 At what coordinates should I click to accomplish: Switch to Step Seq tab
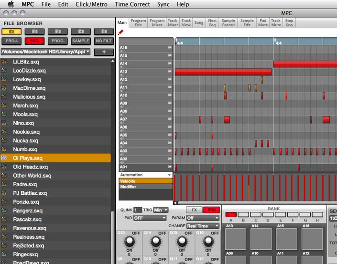(x=289, y=22)
